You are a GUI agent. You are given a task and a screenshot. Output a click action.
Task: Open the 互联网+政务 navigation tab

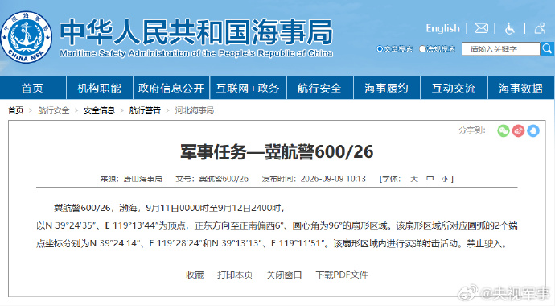coord(248,88)
